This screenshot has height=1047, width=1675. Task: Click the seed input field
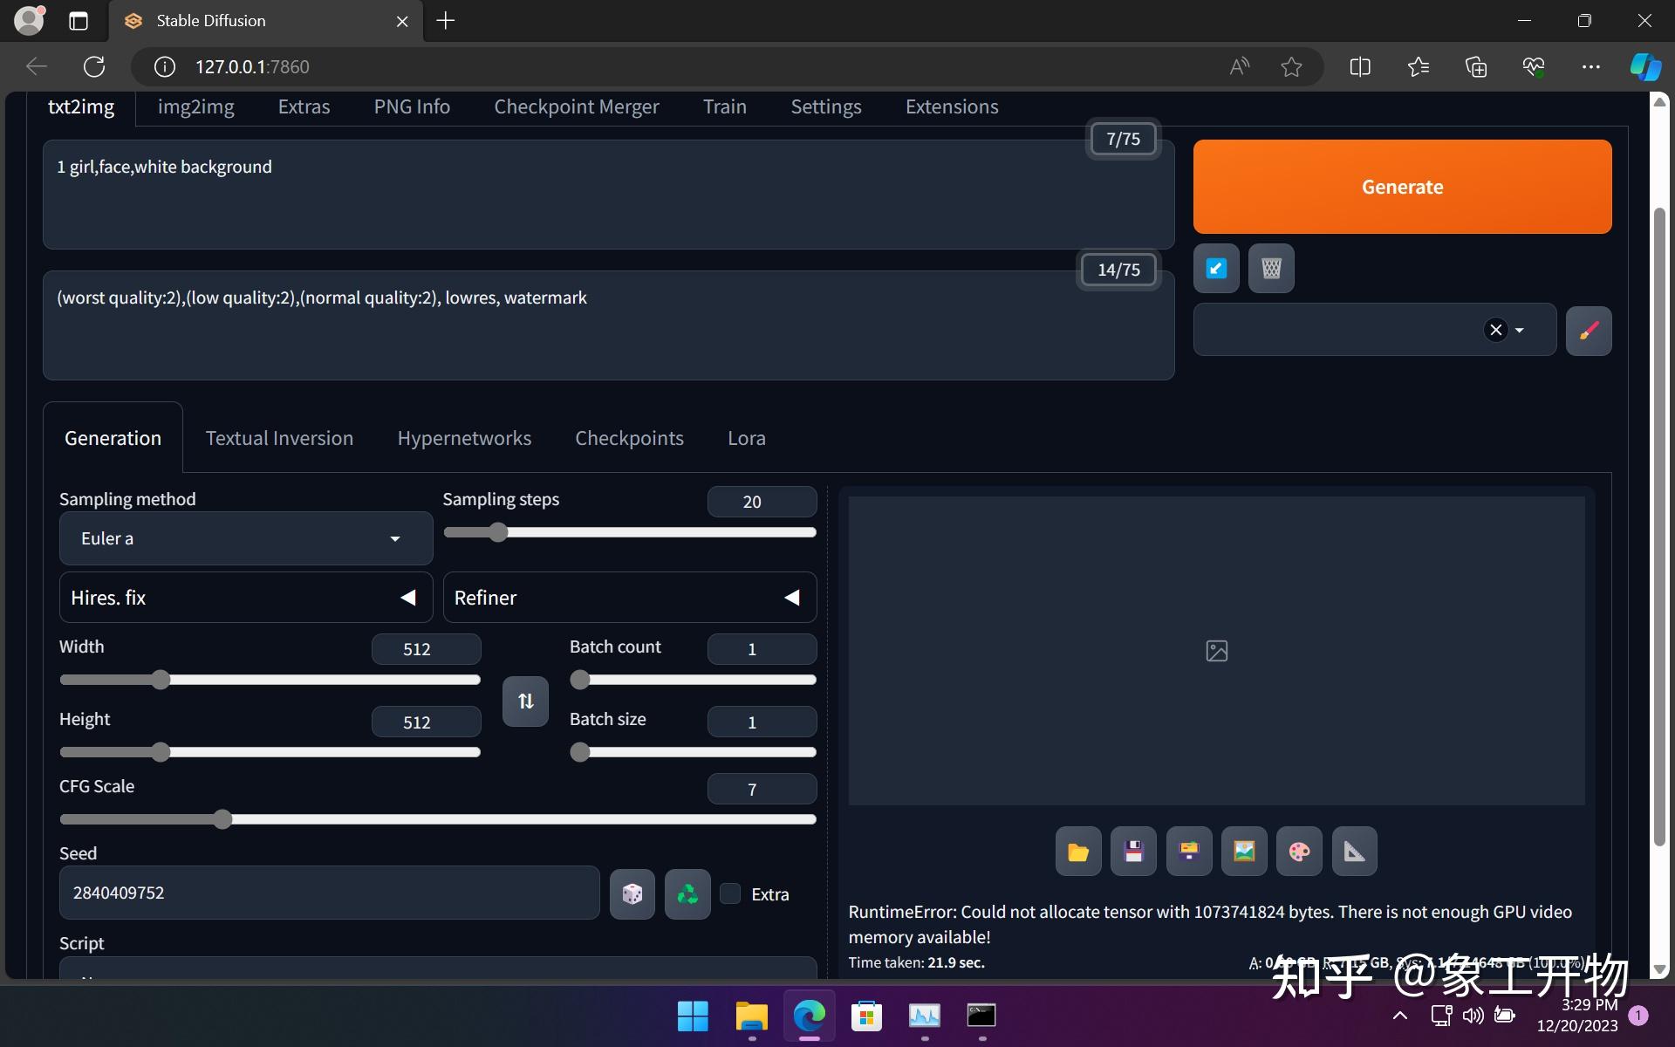(x=329, y=893)
